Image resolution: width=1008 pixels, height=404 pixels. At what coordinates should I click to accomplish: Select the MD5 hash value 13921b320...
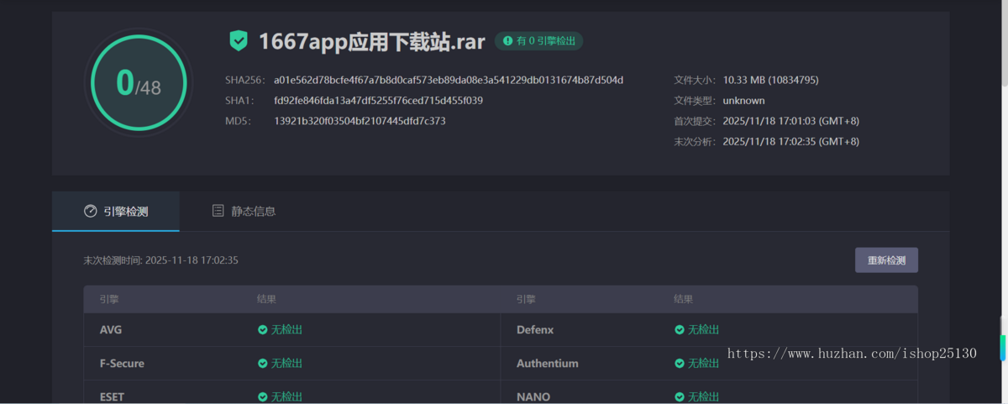coord(360,121)
